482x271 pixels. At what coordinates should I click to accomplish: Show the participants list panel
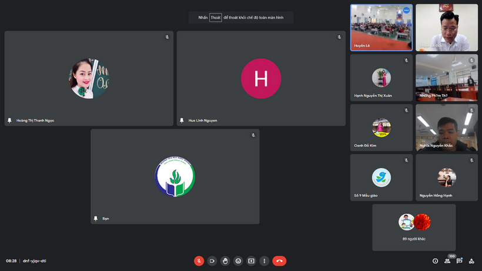coord(447,261)
